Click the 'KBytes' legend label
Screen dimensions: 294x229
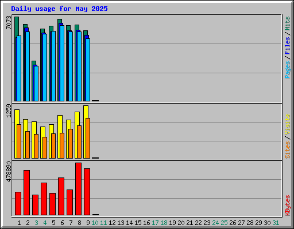[x=288, y=206]
